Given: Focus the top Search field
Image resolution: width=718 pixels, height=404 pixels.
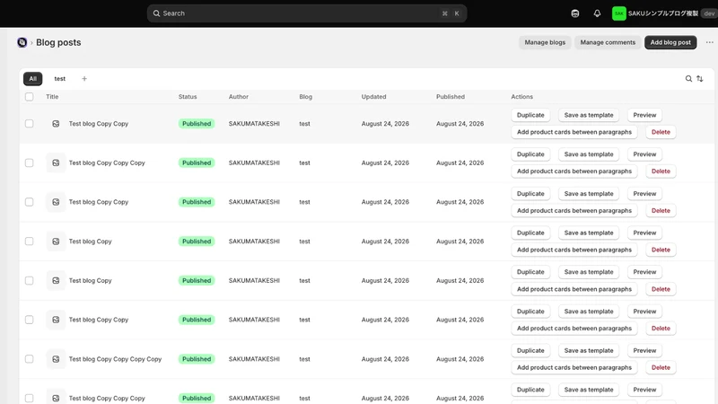Looking at the screenshot, I should tap(307, 13).
